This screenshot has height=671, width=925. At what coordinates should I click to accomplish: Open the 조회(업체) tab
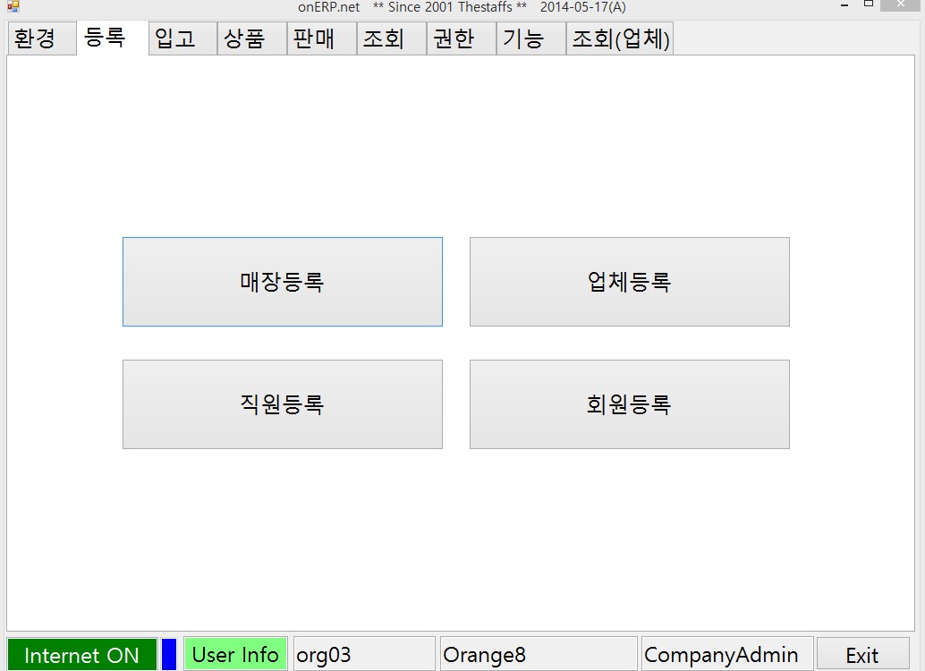click(619, 39)
